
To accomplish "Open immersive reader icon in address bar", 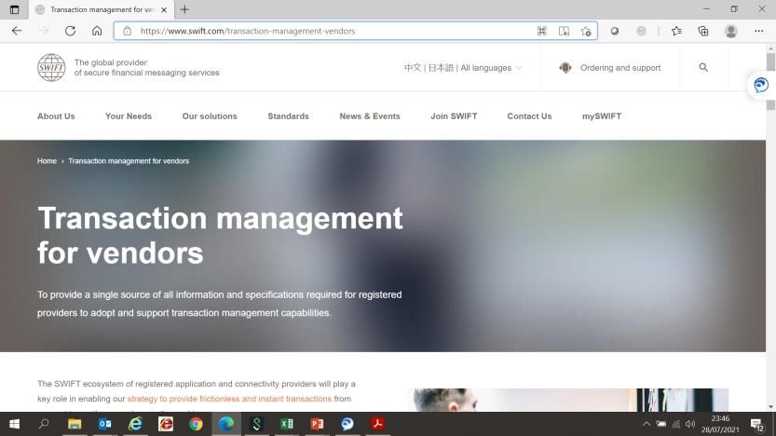I will click(564, 31).
